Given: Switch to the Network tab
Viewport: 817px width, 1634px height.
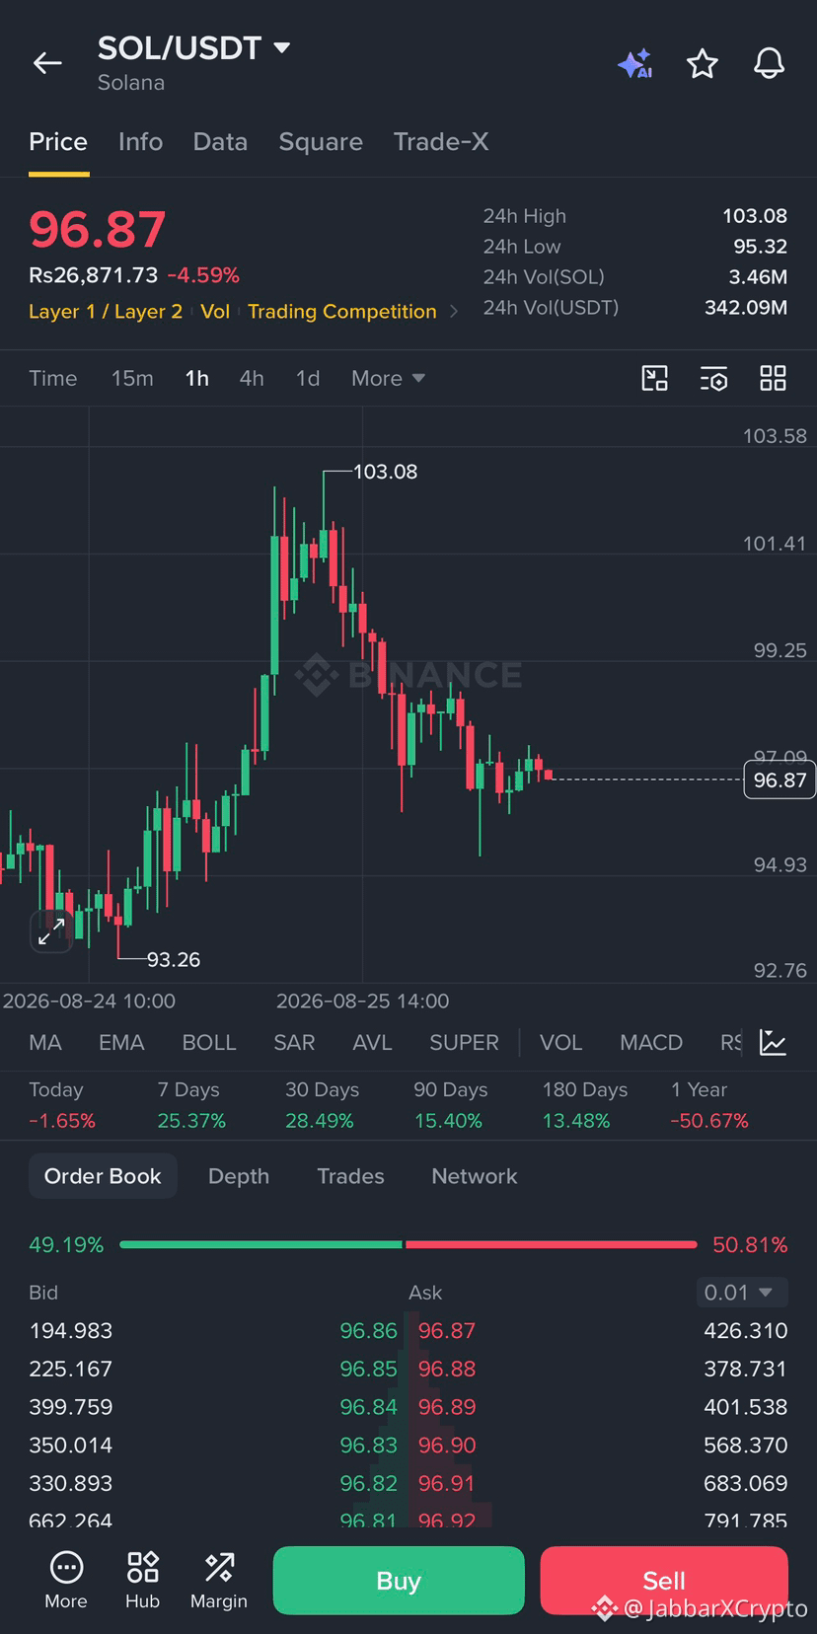Looking at the screenshot, I should (x=475, y=1176).
